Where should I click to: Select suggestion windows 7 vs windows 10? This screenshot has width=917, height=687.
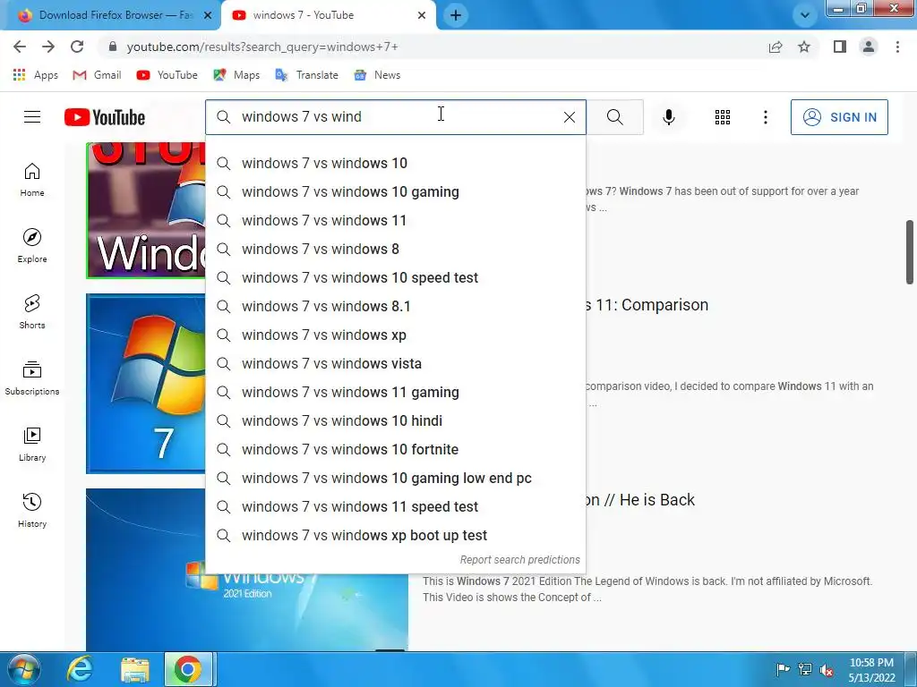[396, 163]
